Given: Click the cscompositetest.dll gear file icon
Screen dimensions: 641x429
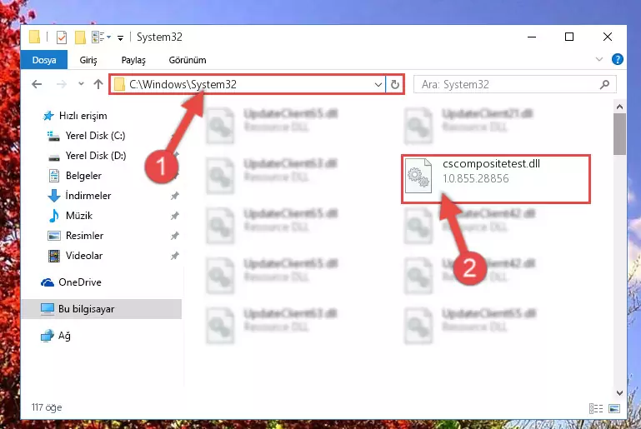Looking at the screenshot, I should (418, 176).
